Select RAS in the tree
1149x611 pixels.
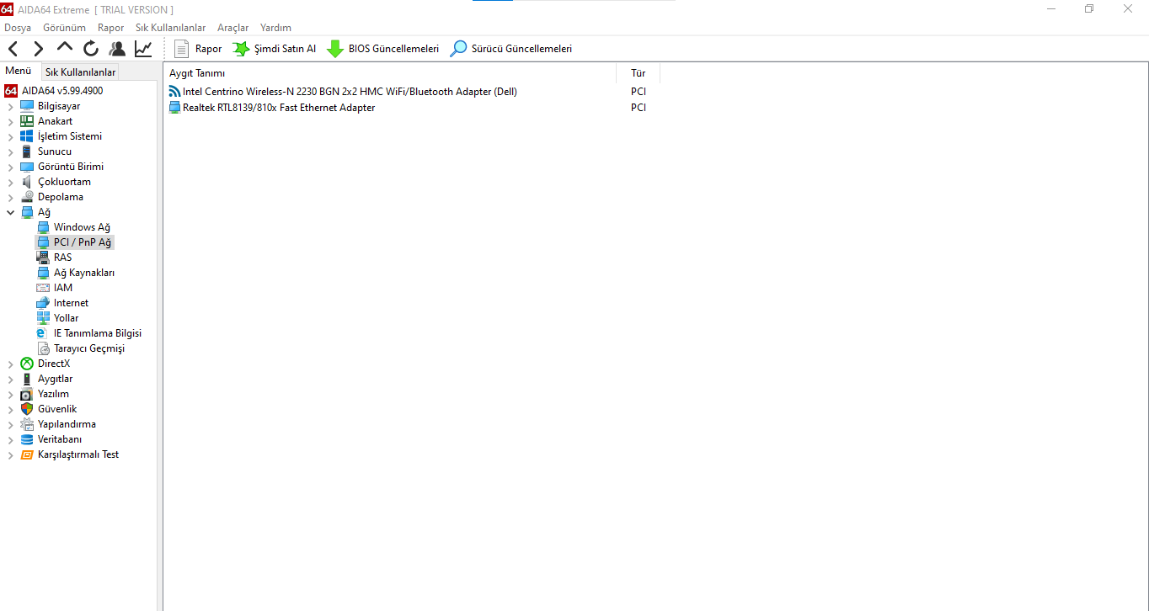pyautogui.click(x=62, y=258)
